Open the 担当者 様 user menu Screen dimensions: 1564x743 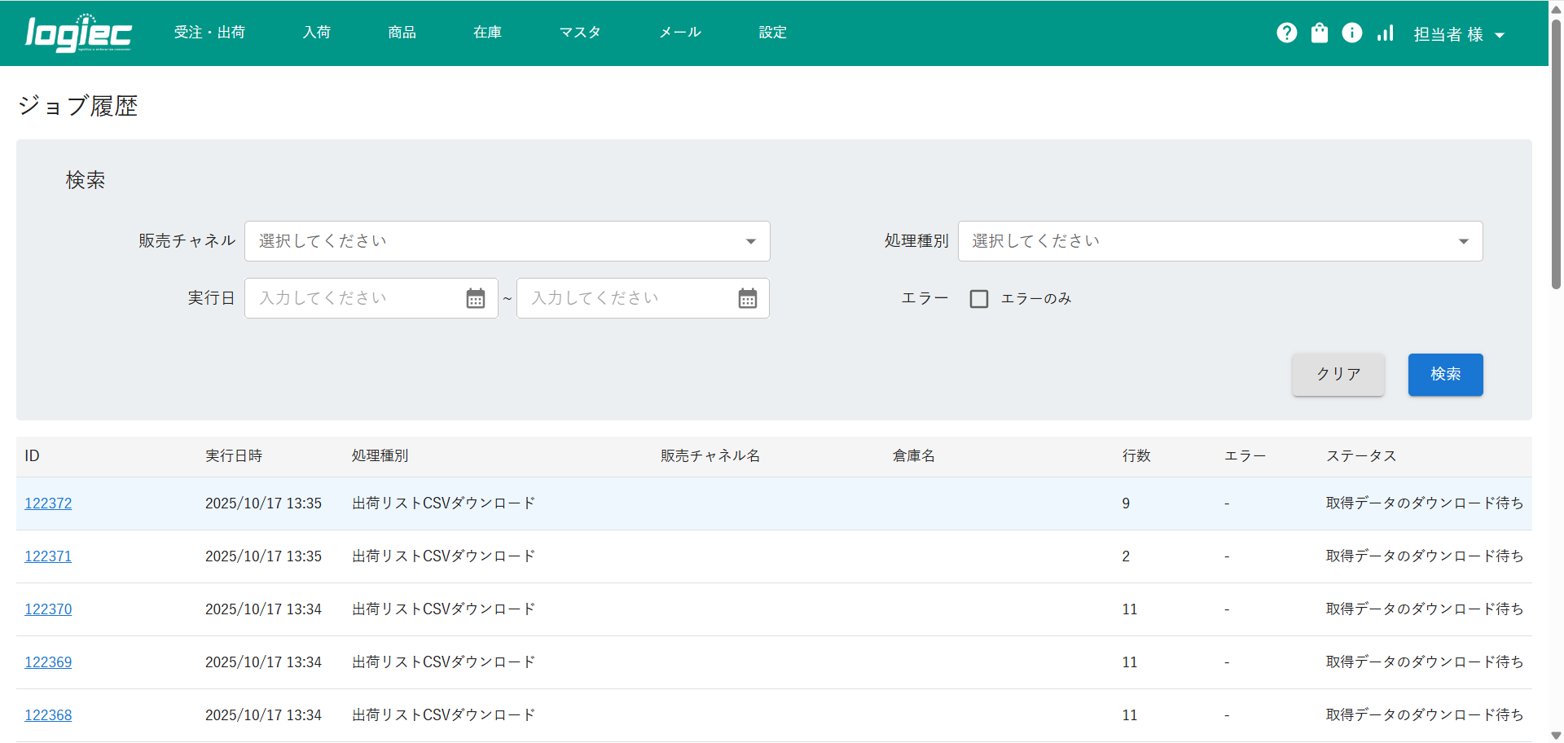[x=1458, y=34]
